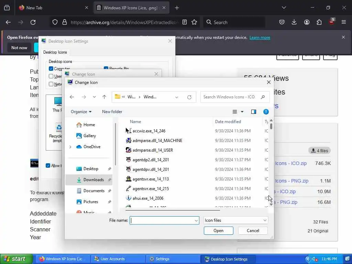Open Home in navigation pane
The image size is (352, 264).
tap(86, 125)
